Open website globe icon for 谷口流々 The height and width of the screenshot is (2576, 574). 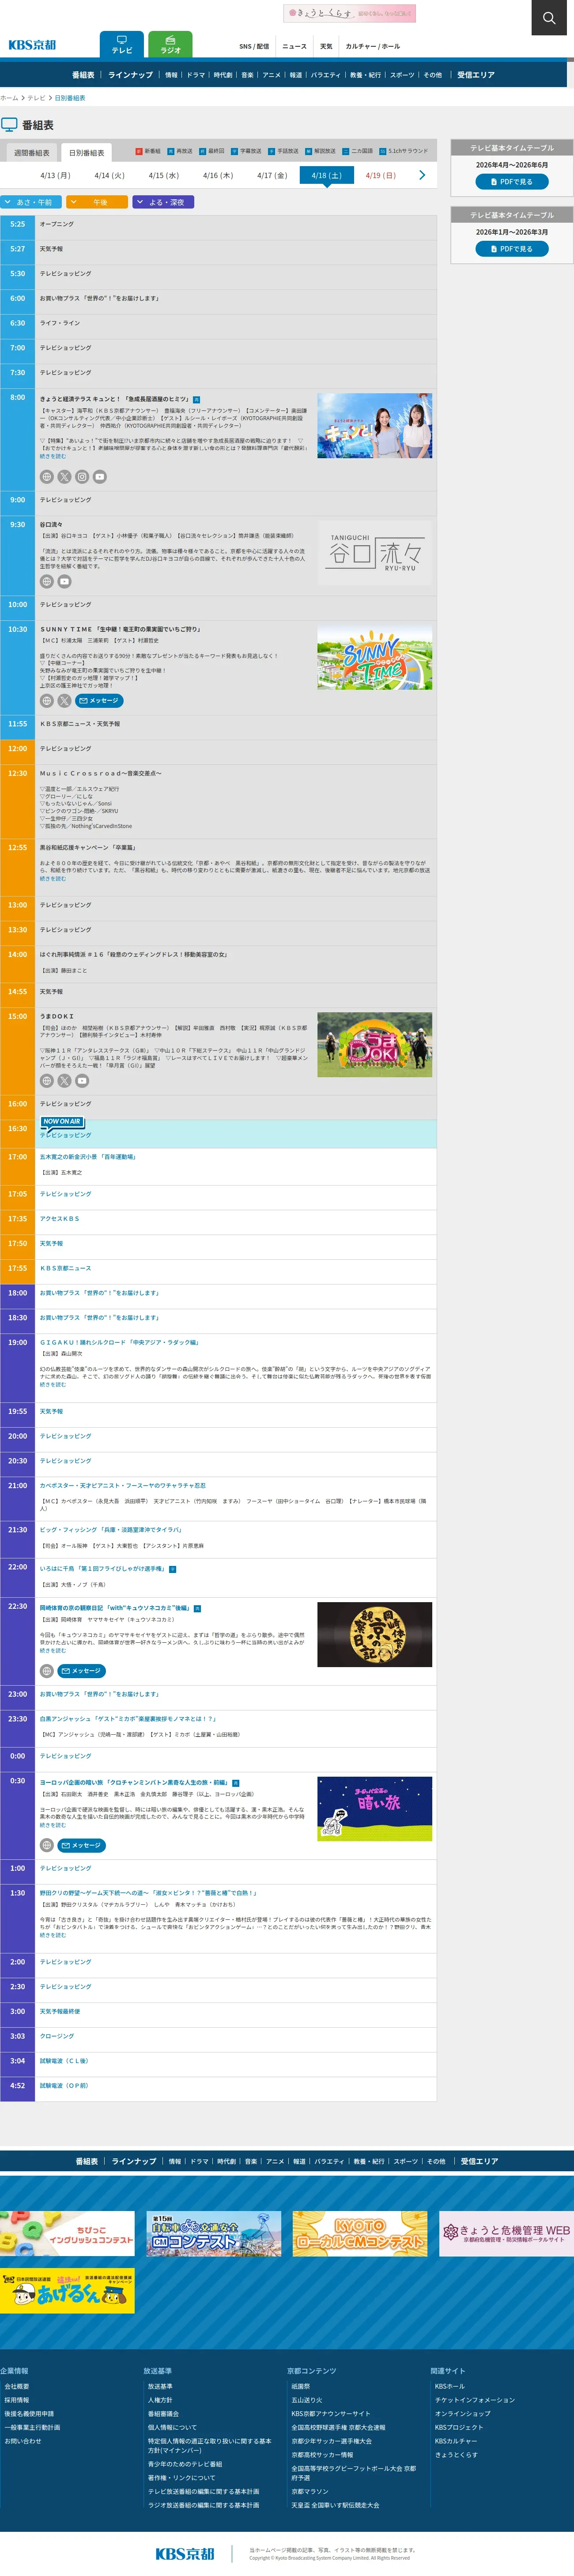coord(47,581)
